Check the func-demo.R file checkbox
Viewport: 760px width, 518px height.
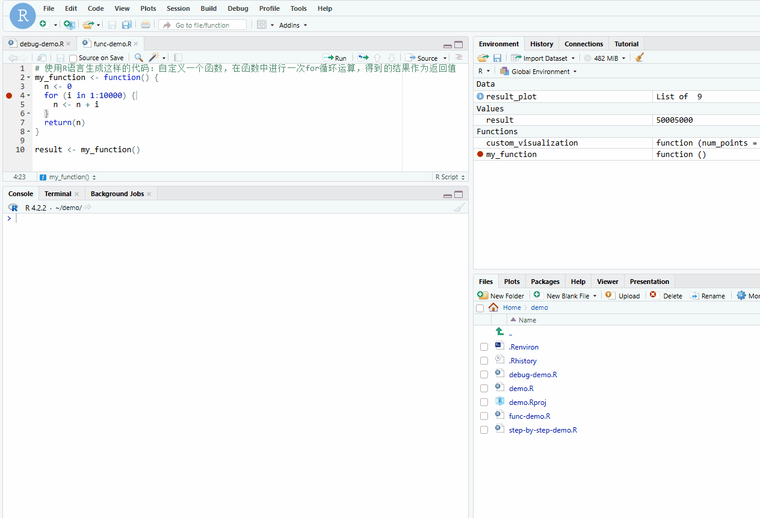(484, 416)
